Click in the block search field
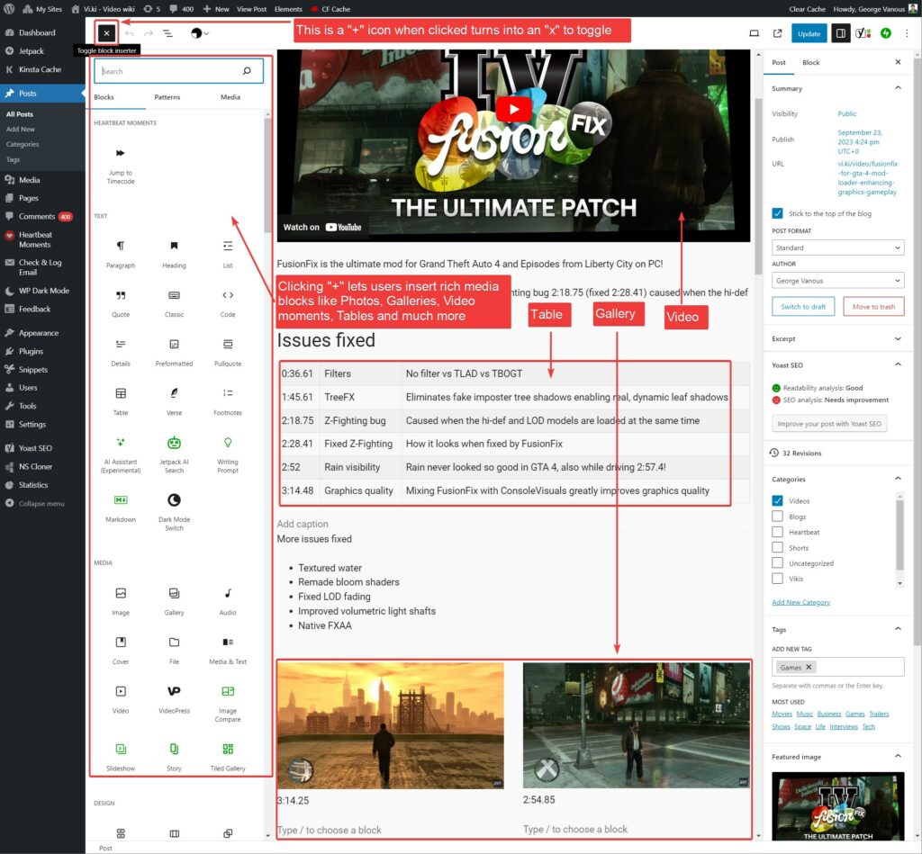The image size is (922, 854). tap(179, 71)
